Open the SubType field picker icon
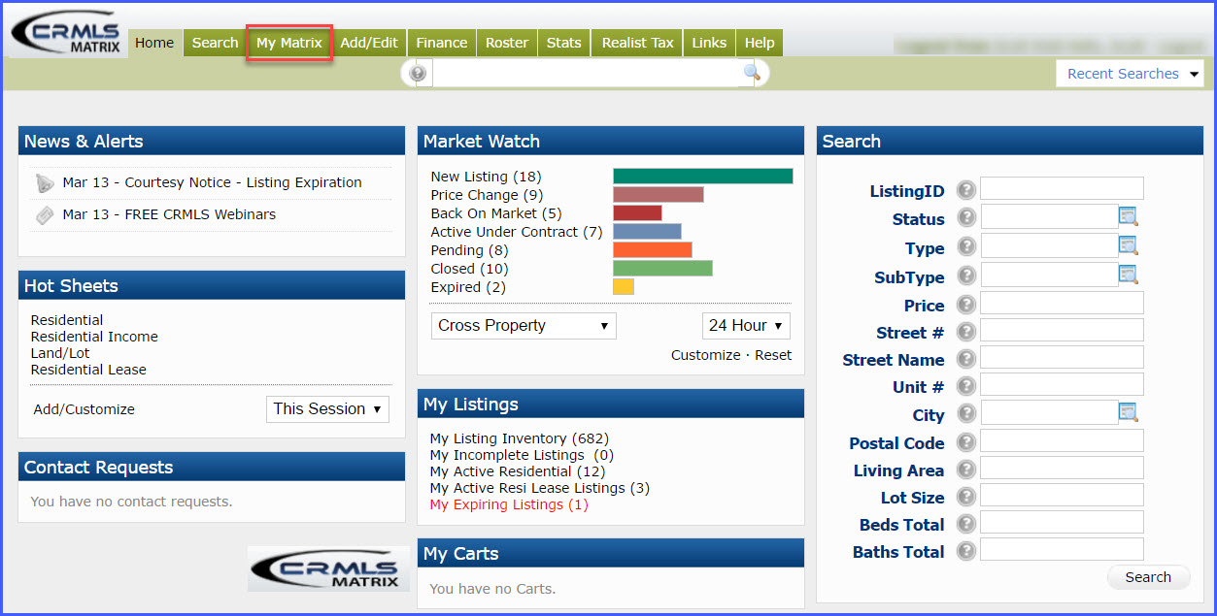1217x616 pixels. click(x=1128, y=275)
